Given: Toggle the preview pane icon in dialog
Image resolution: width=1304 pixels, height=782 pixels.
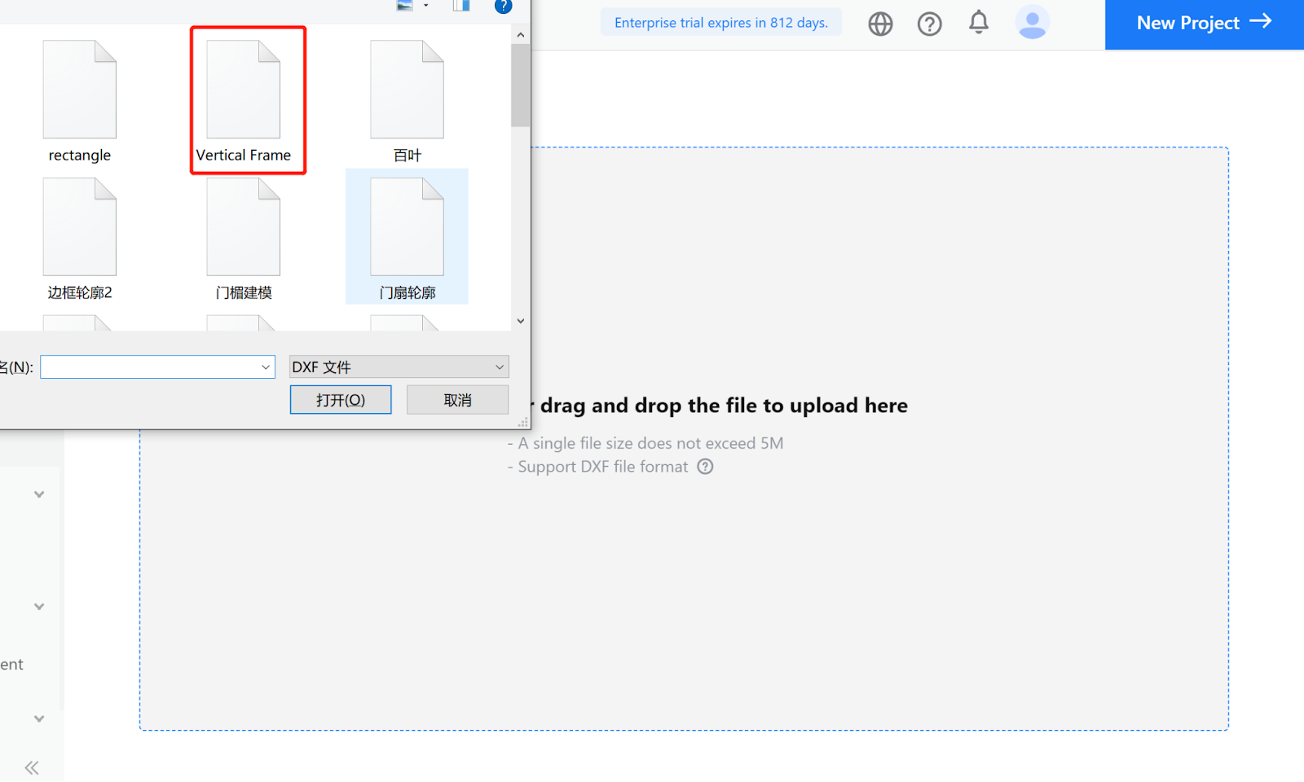Looking at the screenshot, I should point(461,5).
